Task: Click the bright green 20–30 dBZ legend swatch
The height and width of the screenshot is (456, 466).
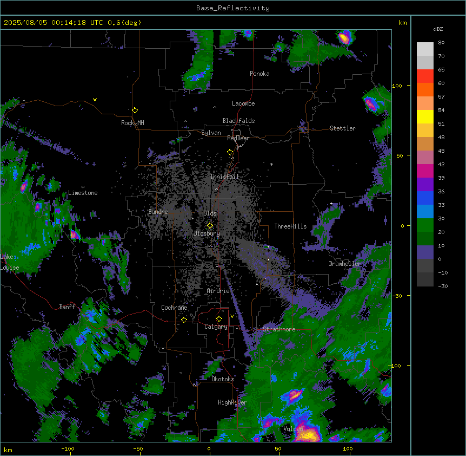Action: 425,225
